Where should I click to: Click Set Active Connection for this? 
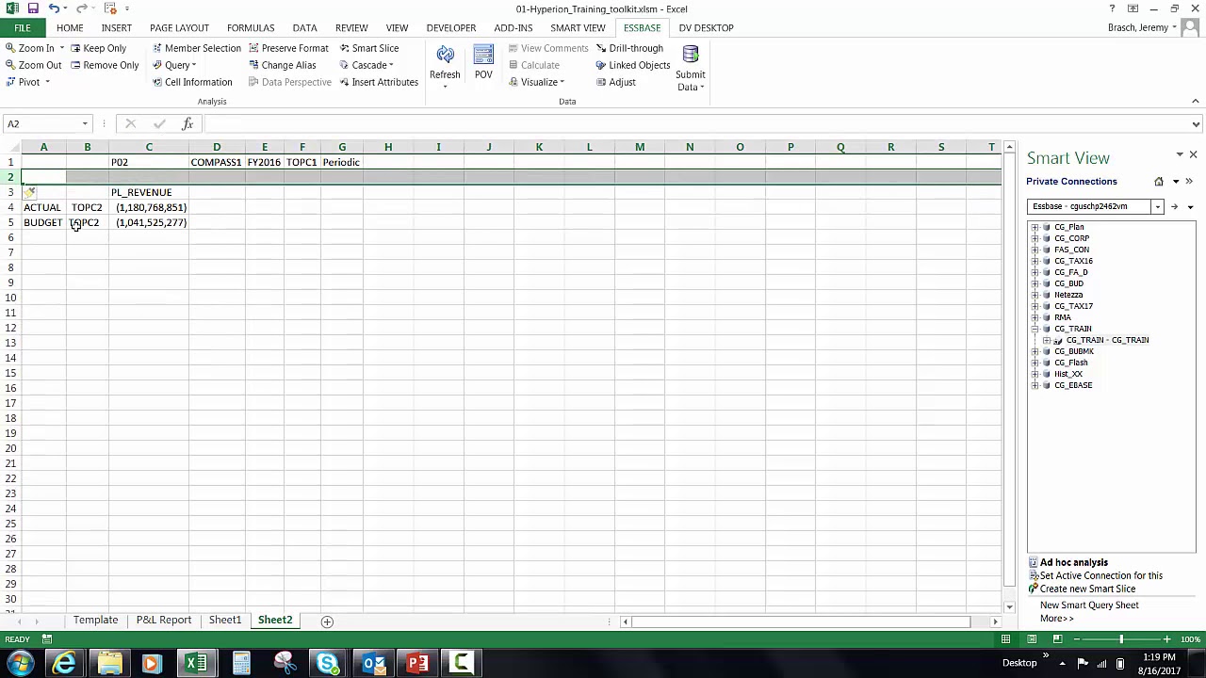(x=1101, y=575)
